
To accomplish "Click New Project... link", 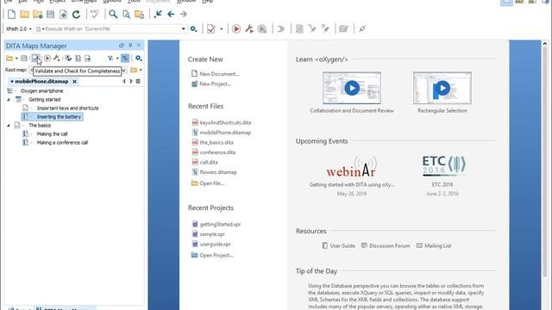I will [215, 84].
